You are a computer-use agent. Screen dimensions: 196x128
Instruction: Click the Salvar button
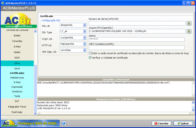tap(183, 123)
